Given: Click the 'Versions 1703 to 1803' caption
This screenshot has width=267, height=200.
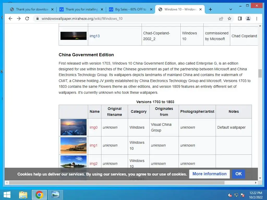Looking at the screenshot, I should pos(155,102).
